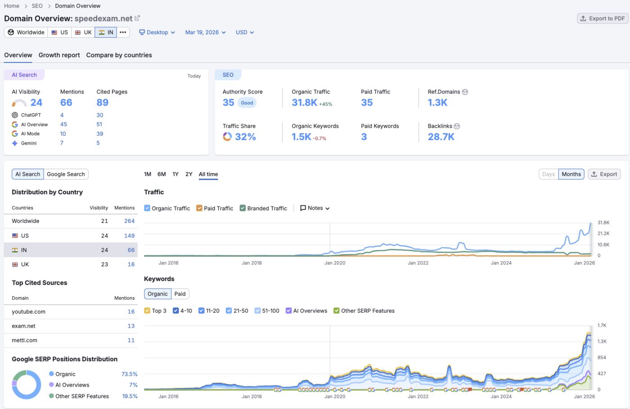Click the UK flag database button
Screen dimensions: 630x409
point(83,32)
